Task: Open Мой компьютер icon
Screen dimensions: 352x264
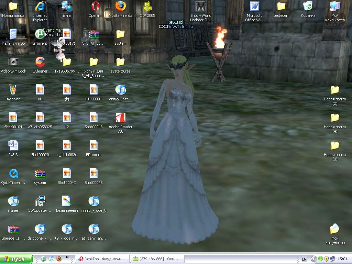Action: 335,7
